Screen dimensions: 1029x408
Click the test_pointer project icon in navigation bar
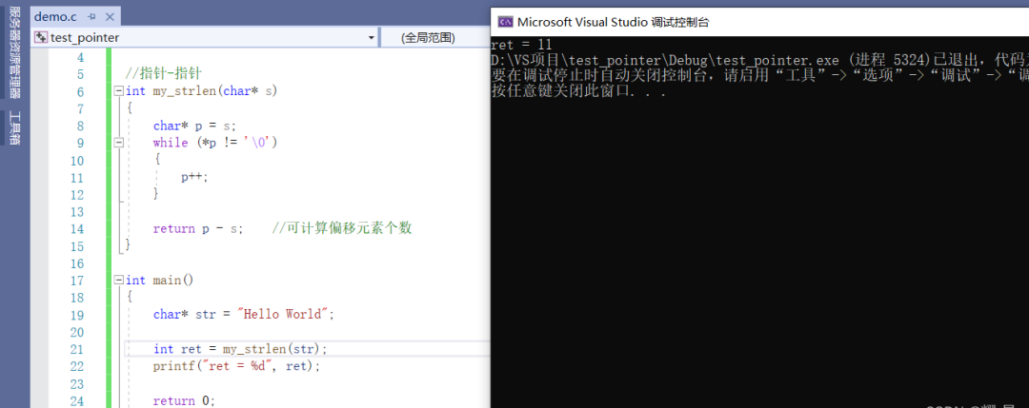click(x=41, y=37)
